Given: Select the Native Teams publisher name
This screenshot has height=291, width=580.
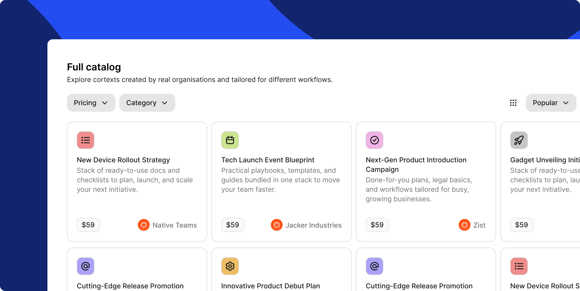Looking at the screenshot, I should click(174, 225).
